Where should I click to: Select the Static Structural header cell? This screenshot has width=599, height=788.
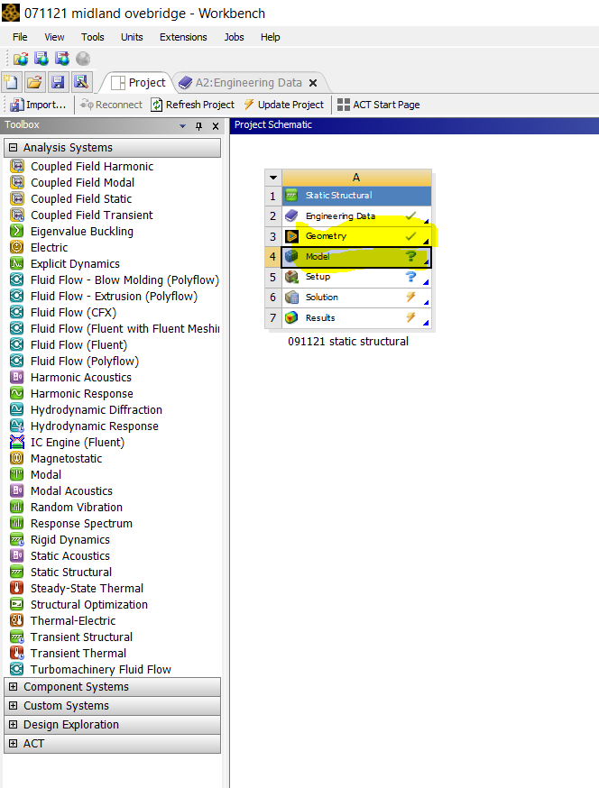coord(356,196)
